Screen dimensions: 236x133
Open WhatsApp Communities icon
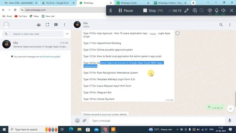click(x=39, y=25)
